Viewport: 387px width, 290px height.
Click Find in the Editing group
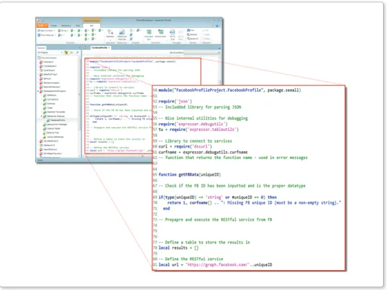click(191, 30)
